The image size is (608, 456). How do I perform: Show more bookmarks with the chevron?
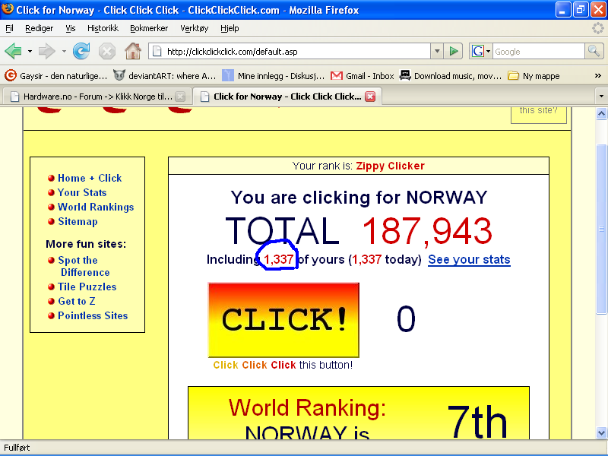[x=598, y=76]
